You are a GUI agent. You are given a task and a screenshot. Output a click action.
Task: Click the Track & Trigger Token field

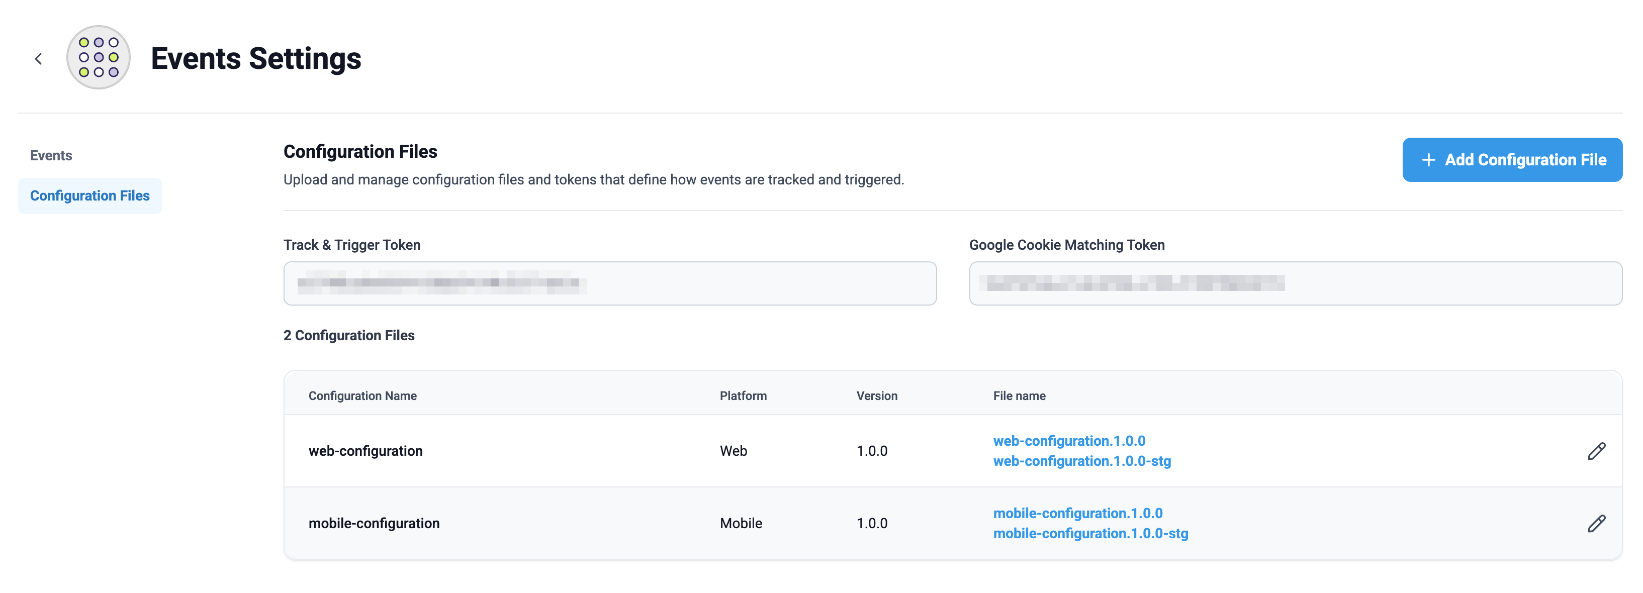coord(610,283)
